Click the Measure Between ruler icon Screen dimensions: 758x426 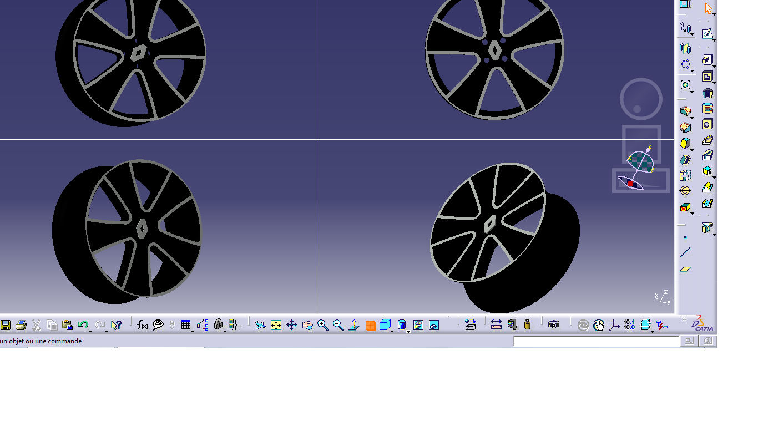tap(497, 325)
